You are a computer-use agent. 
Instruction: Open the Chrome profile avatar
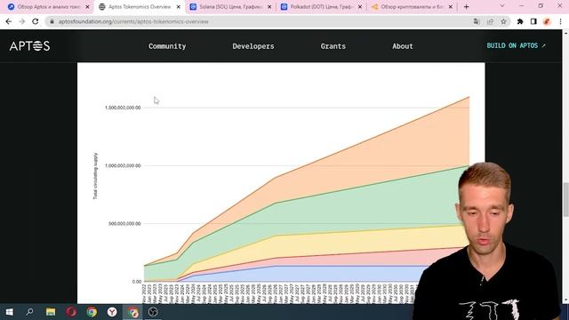click(x=547, y=21)
